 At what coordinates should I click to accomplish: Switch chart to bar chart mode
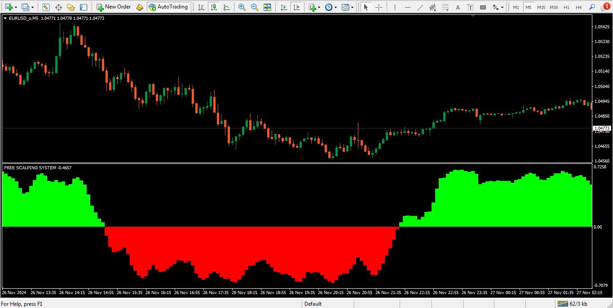point(201,7)
